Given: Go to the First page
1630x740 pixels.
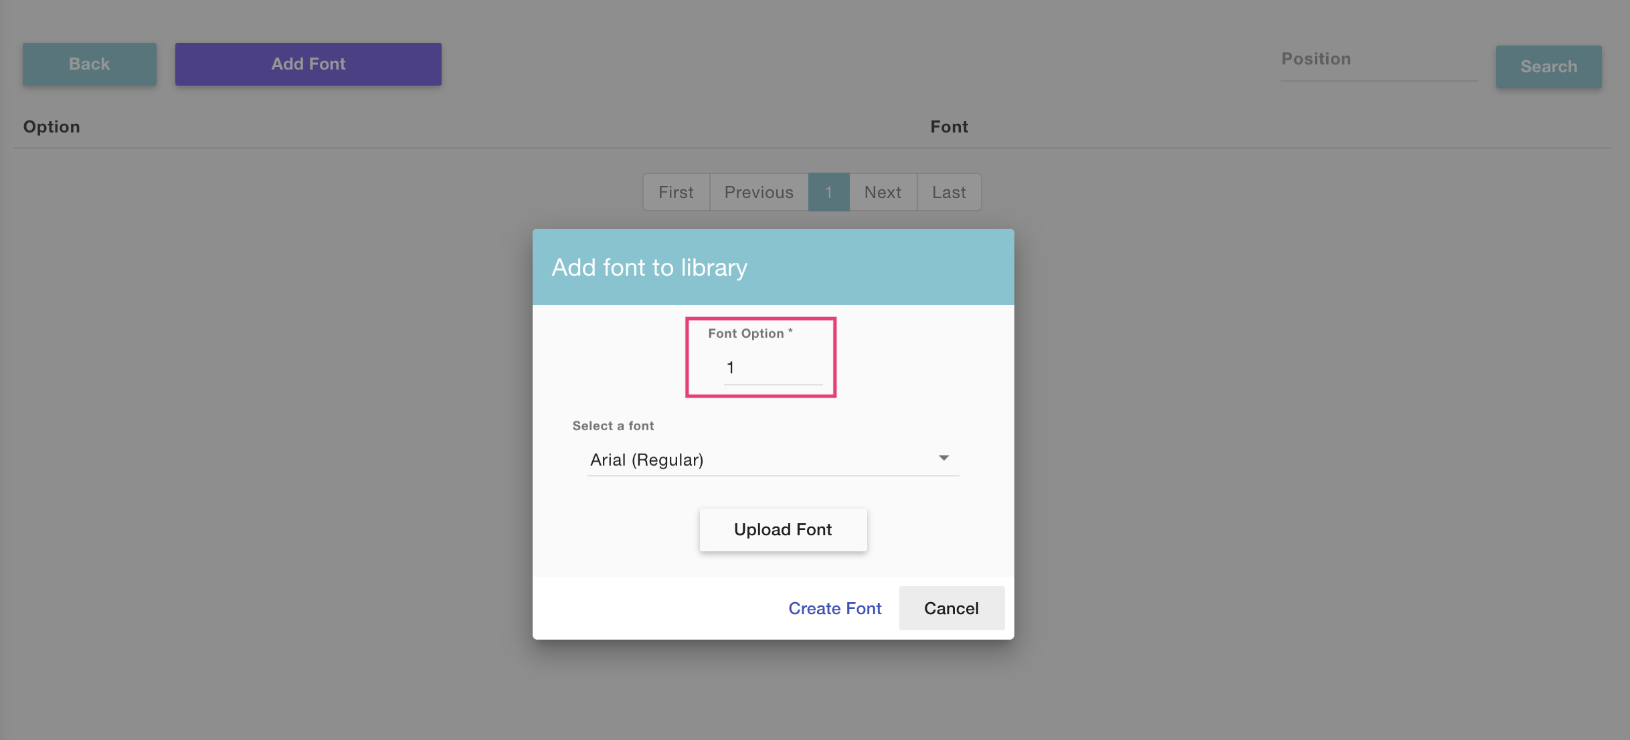Looking at the screenshot, I should coord(676,193).
